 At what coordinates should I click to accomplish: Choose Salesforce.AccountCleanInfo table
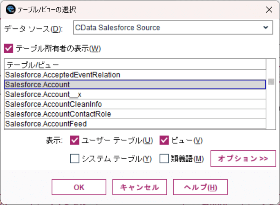(x=54, y=104)
